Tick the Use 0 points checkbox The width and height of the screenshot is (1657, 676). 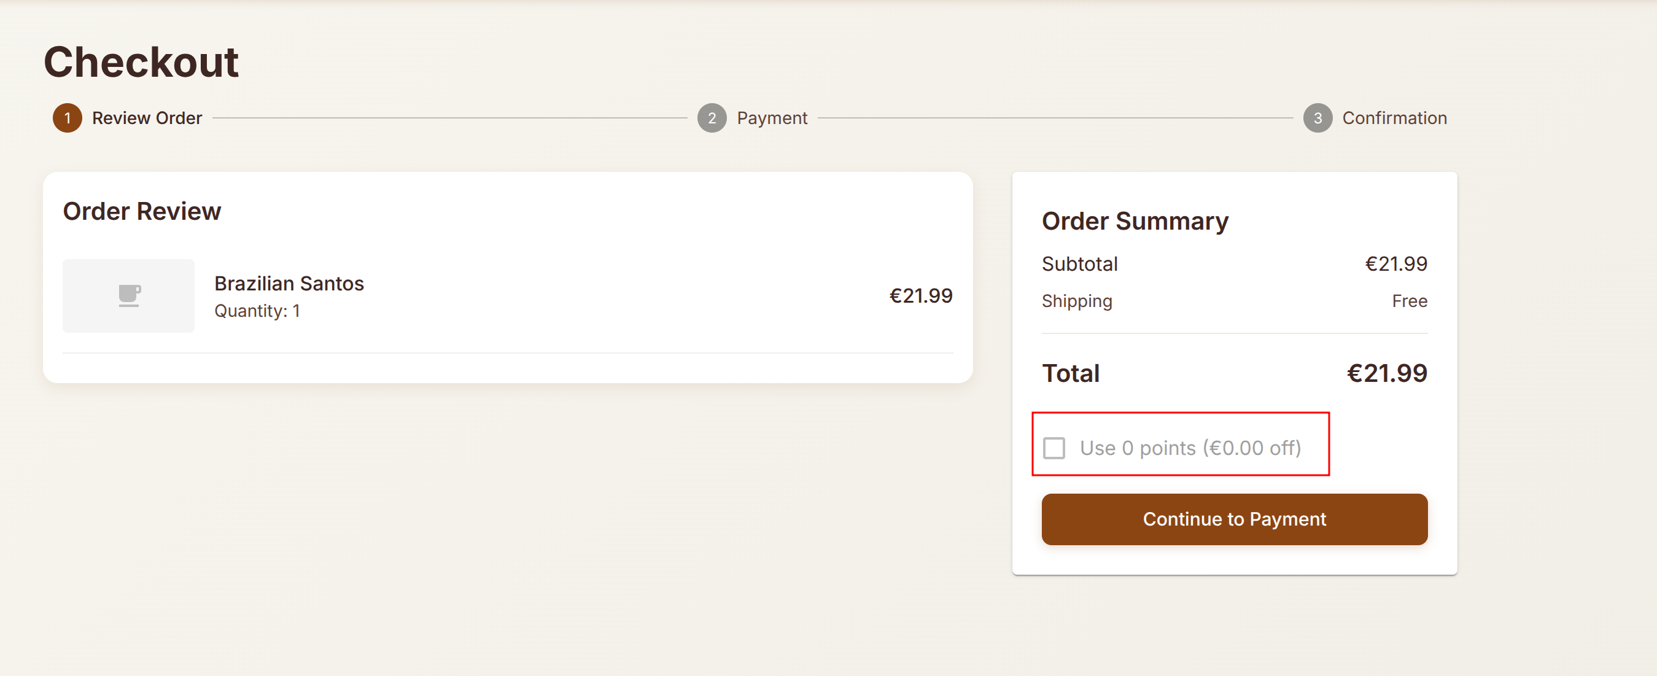(x=1054, y=448)
